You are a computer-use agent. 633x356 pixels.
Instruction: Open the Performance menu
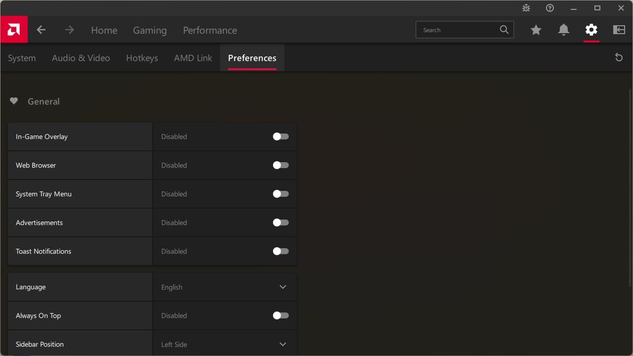210,30
